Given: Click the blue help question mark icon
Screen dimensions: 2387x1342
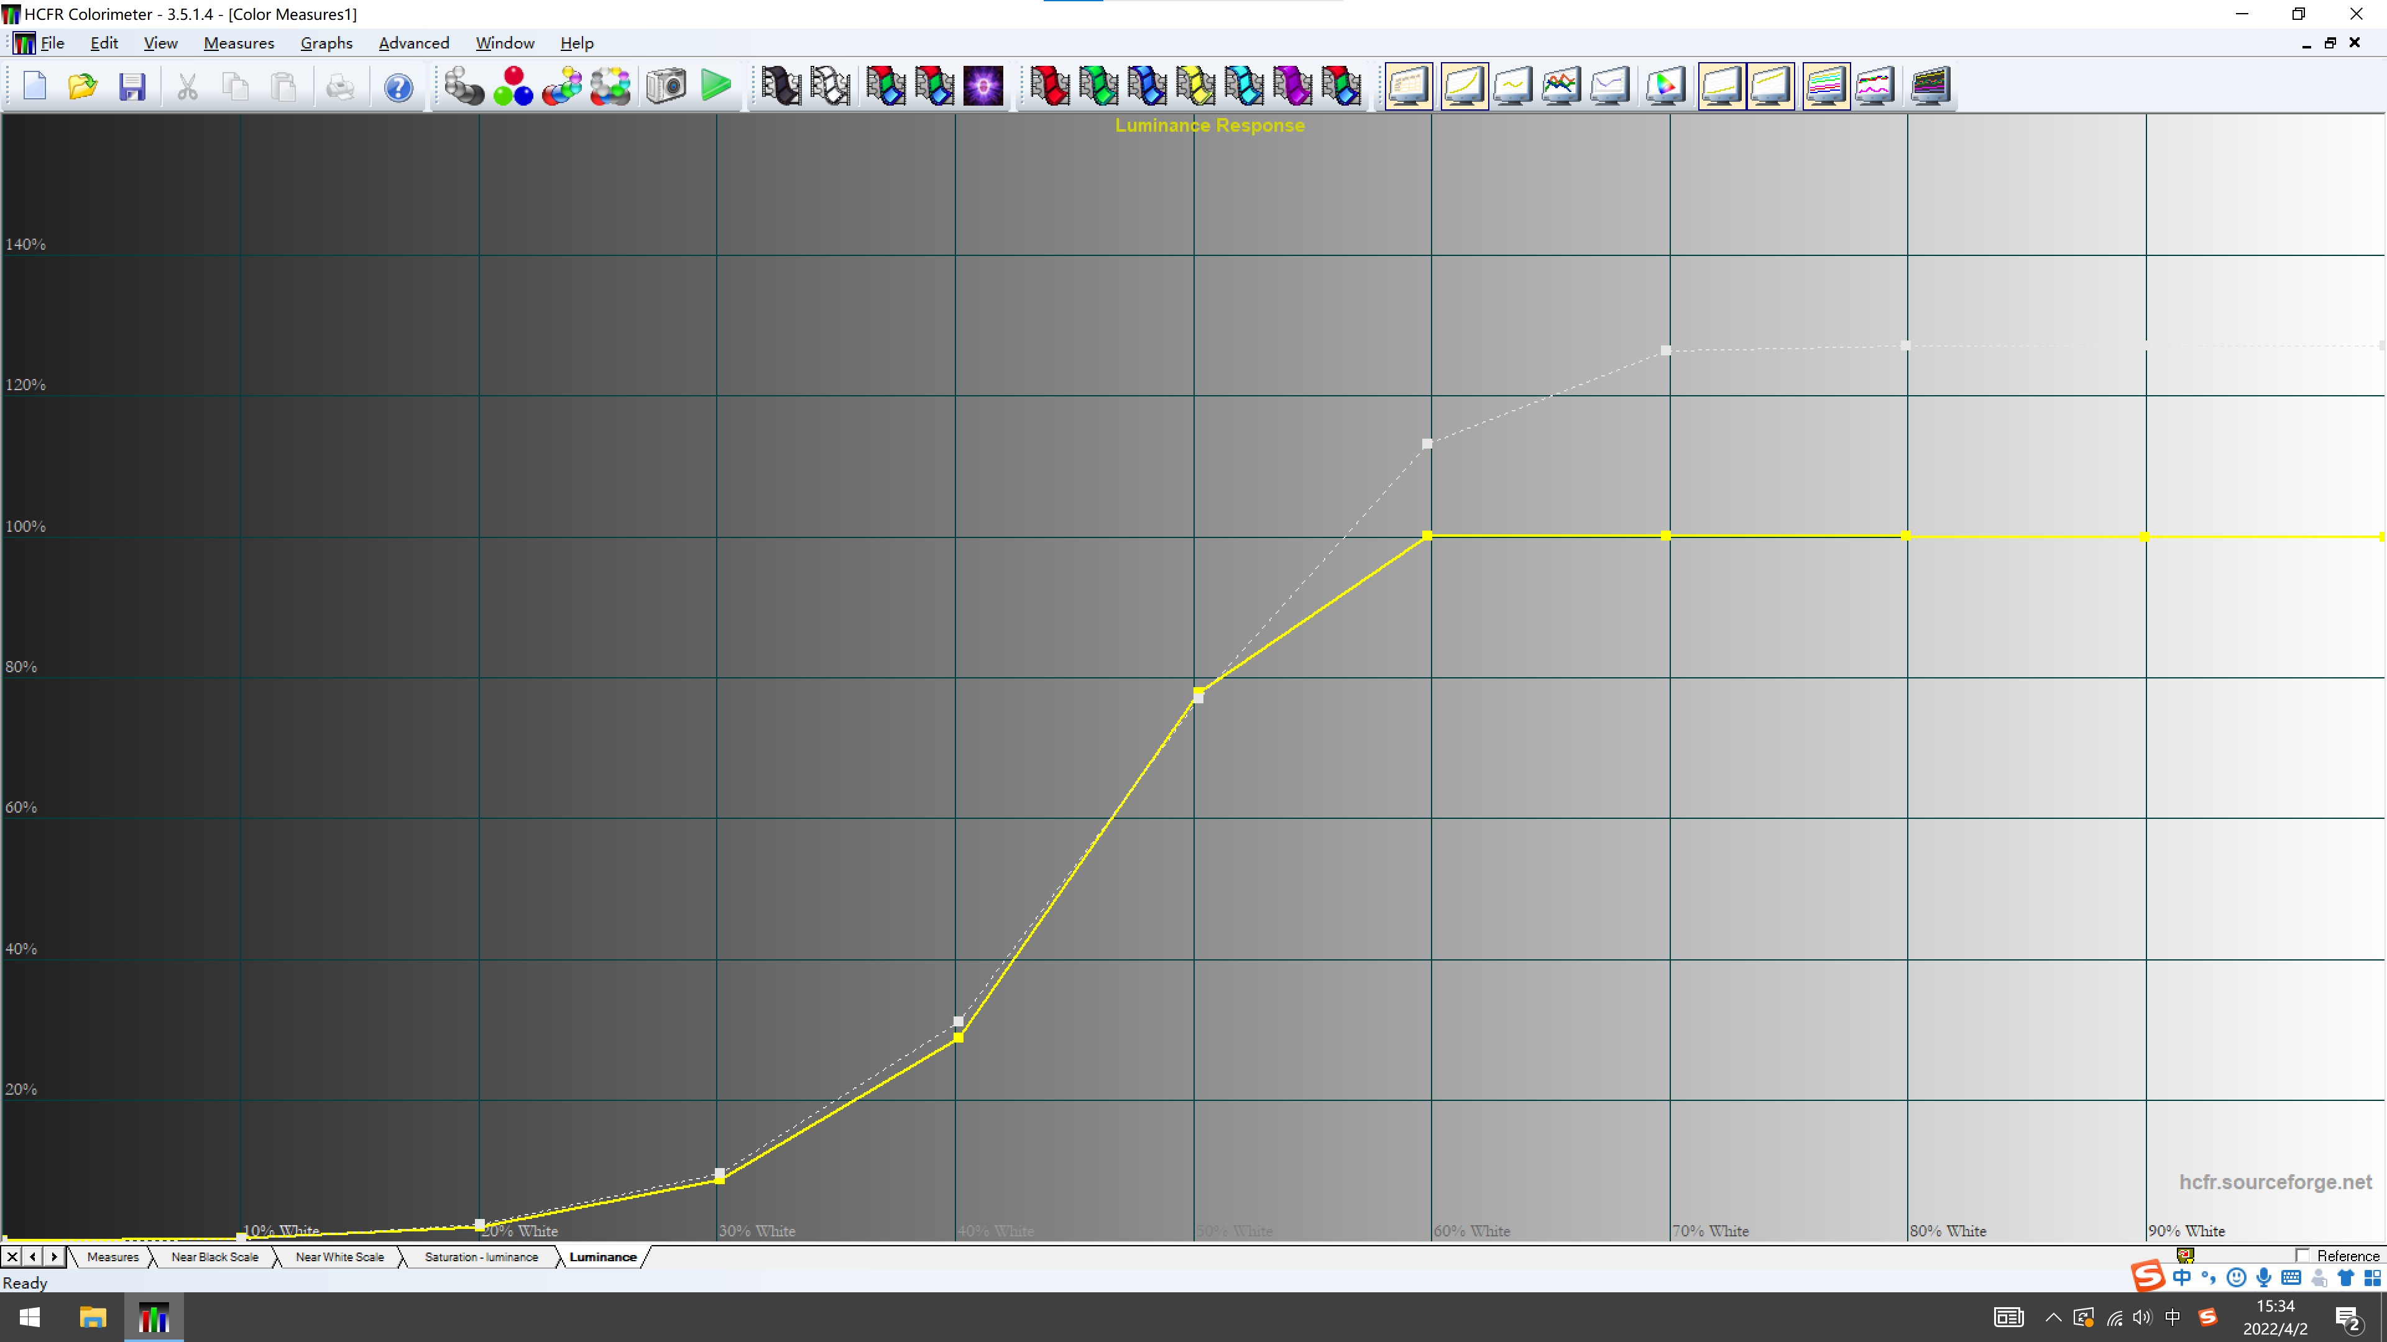Looking at the screenshot, I should click(398, 87).
